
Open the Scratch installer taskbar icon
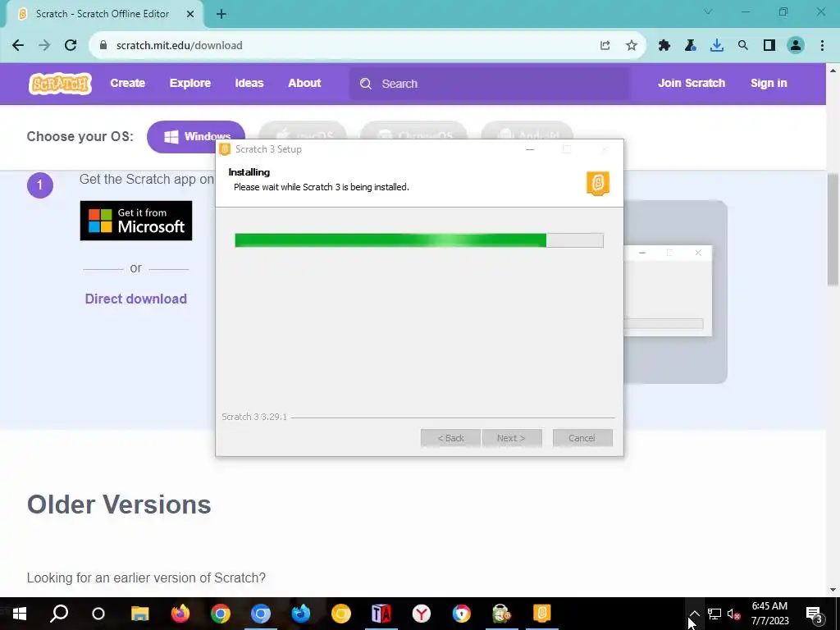[541, 614]
